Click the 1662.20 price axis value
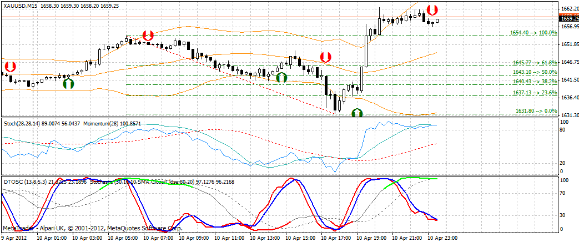 [x=569, y=9]
